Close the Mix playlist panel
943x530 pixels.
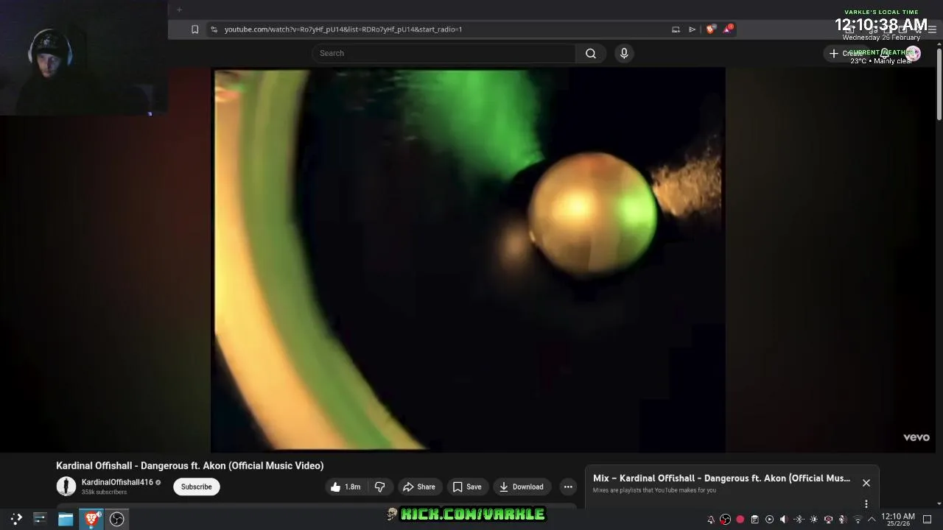pos(866,483)
